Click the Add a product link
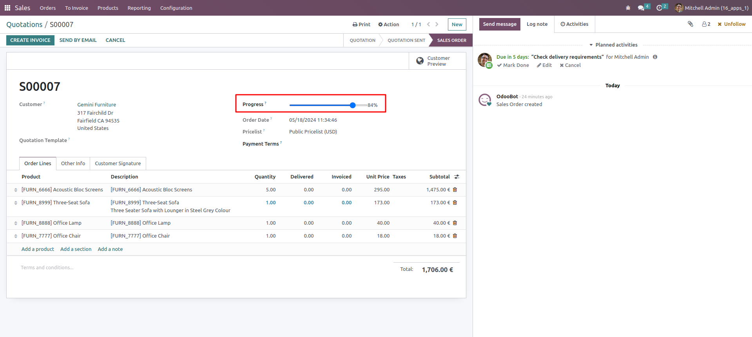 38,249
